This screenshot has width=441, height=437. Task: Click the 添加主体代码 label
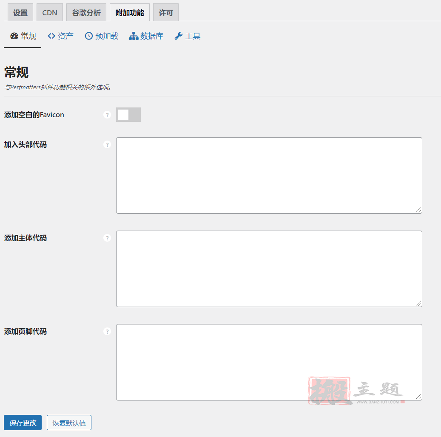26,238
